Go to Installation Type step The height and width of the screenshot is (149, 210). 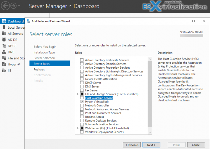pyautogui.click(x=44, y=52)
